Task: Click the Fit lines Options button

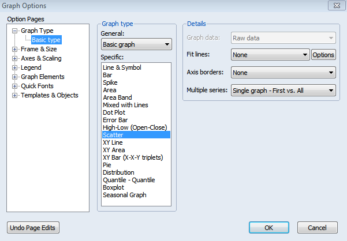Action: click(x=323, y=55)
